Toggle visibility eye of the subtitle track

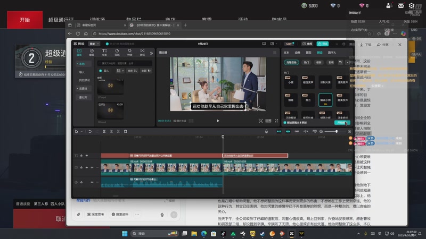click(x=87, y=156)
